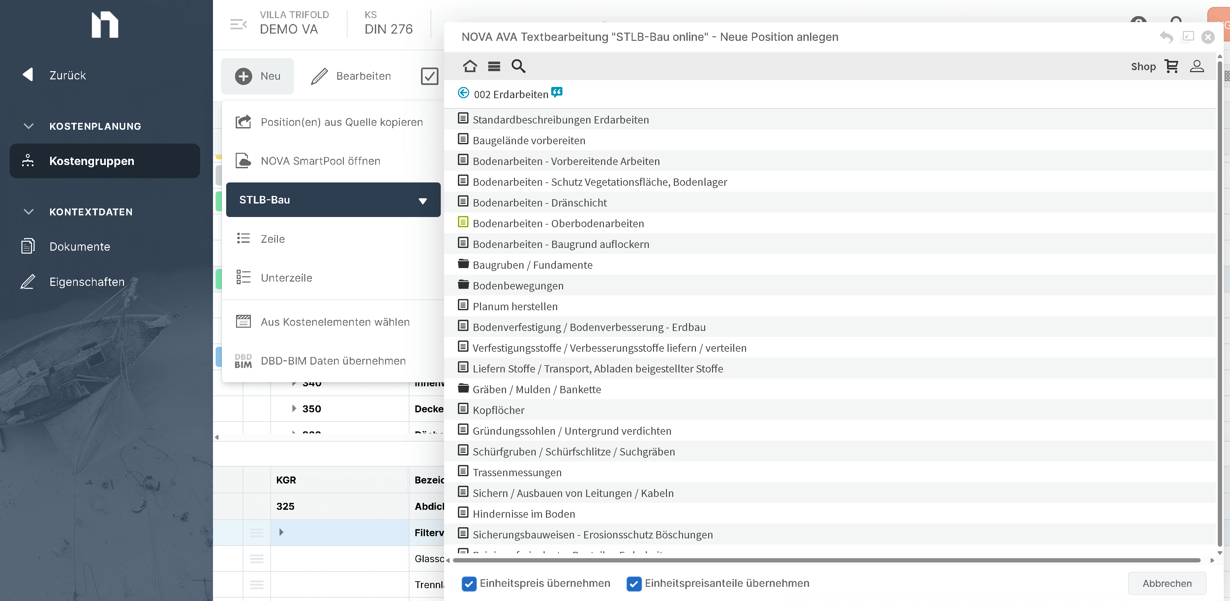
Task: Open the Bodenbewegungen folder icon
Action: coord(463,284)
